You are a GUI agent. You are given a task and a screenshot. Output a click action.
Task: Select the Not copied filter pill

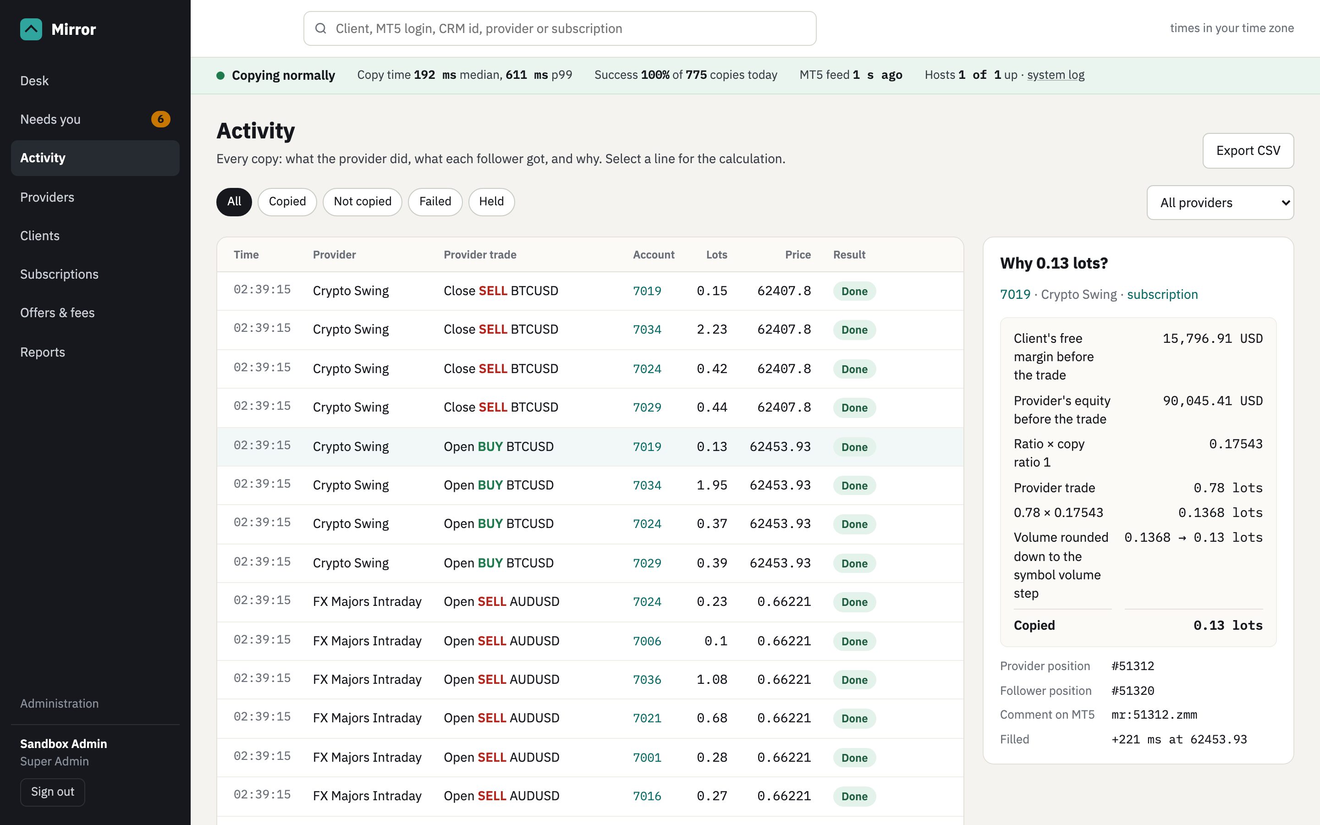[x=362, y=202]
